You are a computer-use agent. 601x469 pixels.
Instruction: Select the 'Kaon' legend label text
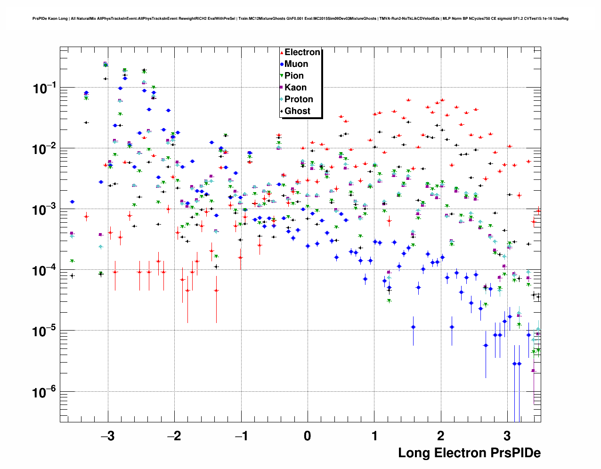[295, 88]
